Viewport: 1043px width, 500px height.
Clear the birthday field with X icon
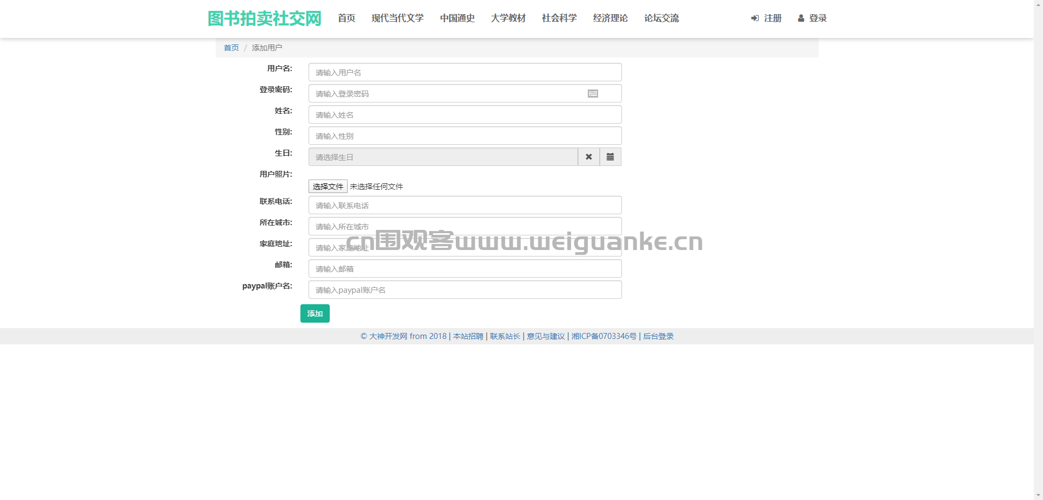[x=589, y=157]
